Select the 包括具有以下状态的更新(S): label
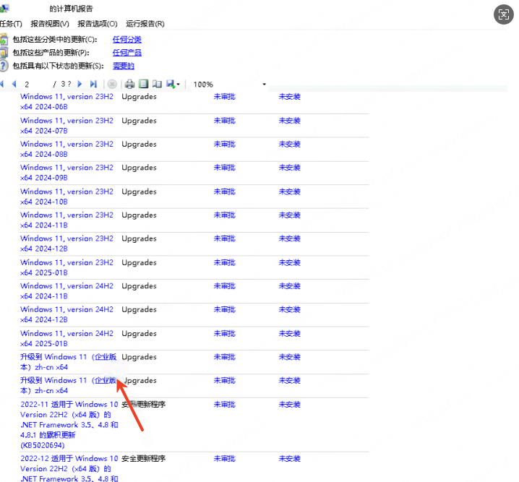Image resolution: width=519 pixels, height=482 pixels. [x=59, y=66]
